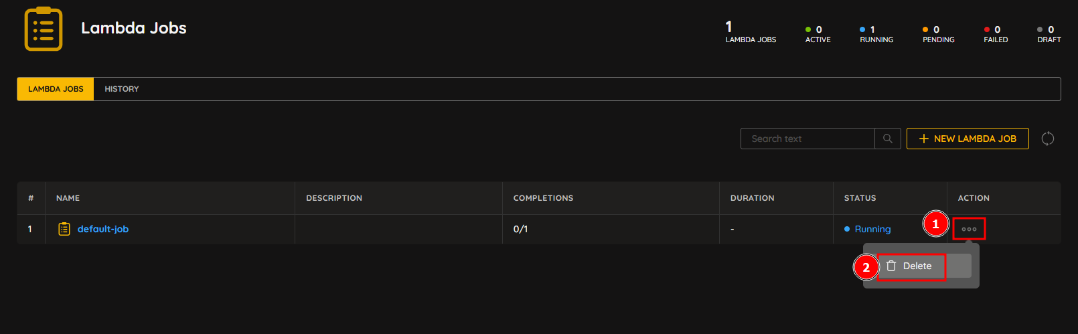
Task: Click the trash icon in the Delete option
Action: point(891,266)
